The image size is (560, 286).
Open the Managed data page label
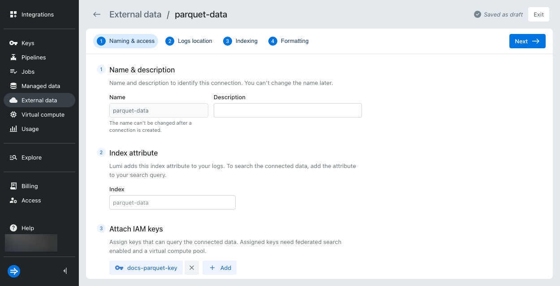[x=41, y=86]
